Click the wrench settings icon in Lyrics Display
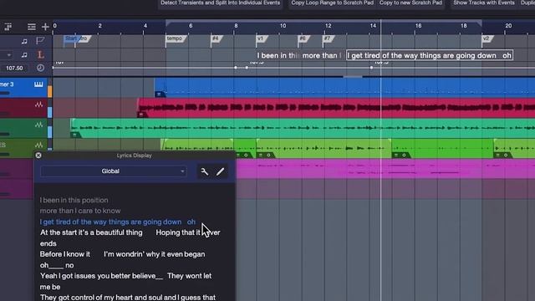The image size is (535, 301). (204, 171)
